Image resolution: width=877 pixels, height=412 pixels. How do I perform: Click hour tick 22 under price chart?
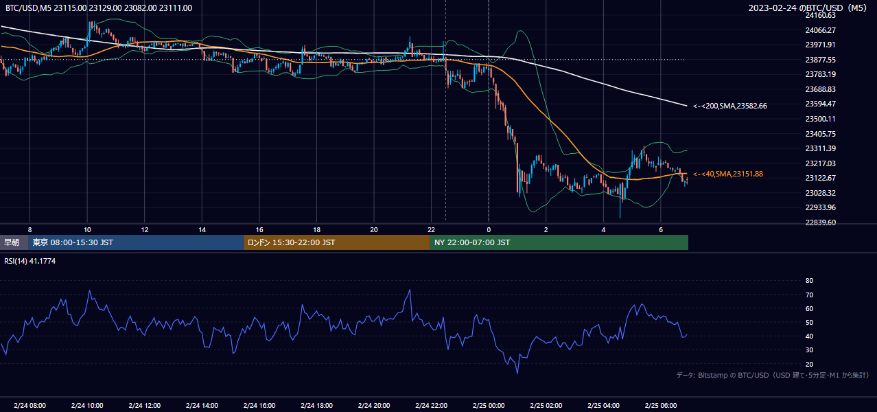(431, 229)
